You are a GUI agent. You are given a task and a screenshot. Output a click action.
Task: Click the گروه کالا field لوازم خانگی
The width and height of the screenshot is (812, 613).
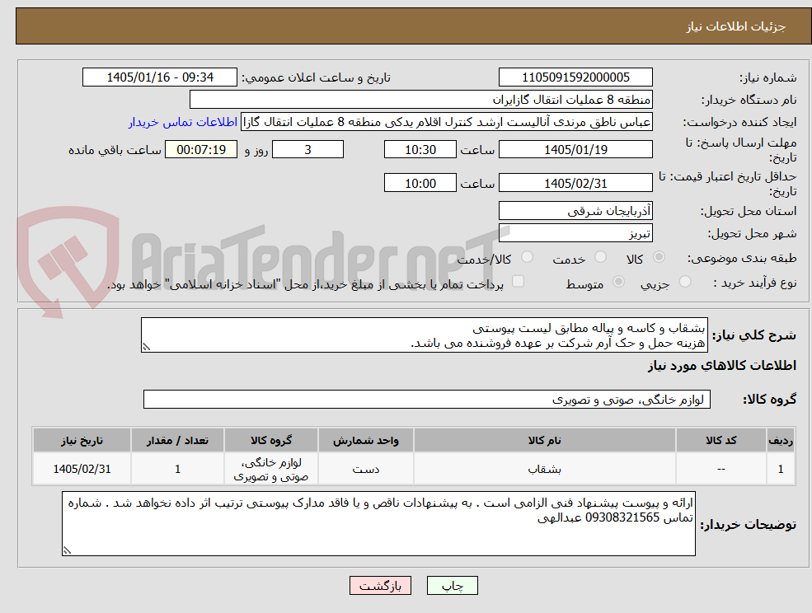click(427, 399)
